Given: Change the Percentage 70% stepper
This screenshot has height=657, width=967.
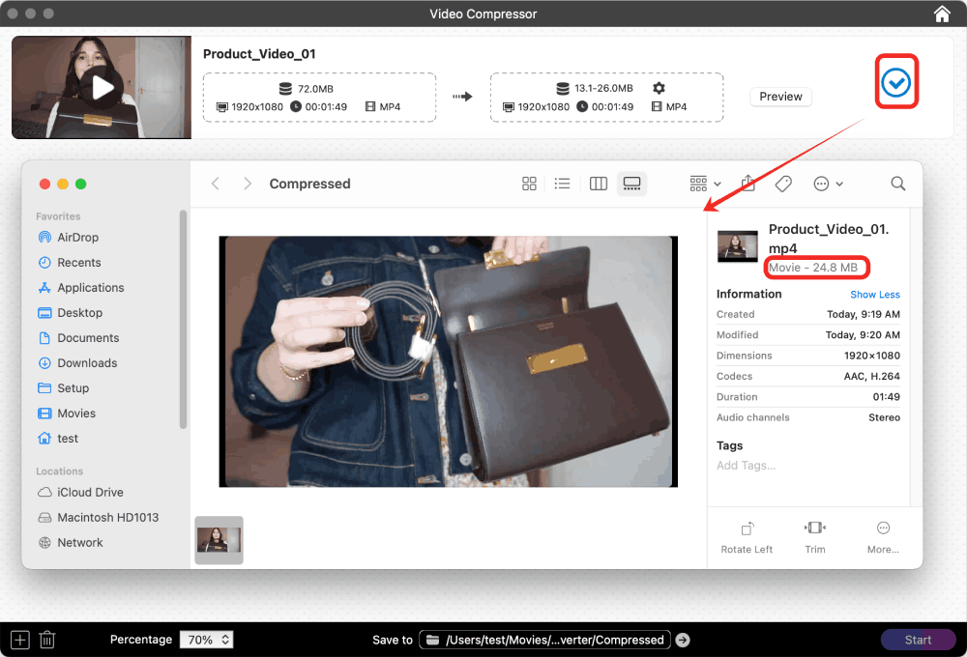Looking at the screenshot, I should click(x=207, y=640).
